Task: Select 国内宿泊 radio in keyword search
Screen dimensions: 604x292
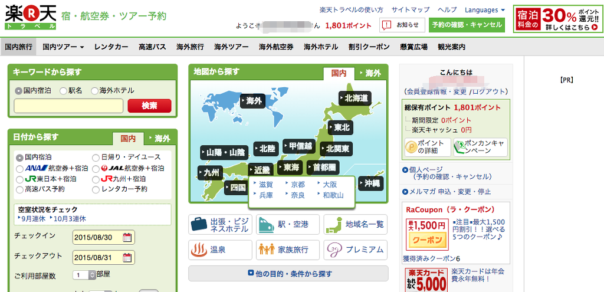Action: tap(18, 91)
